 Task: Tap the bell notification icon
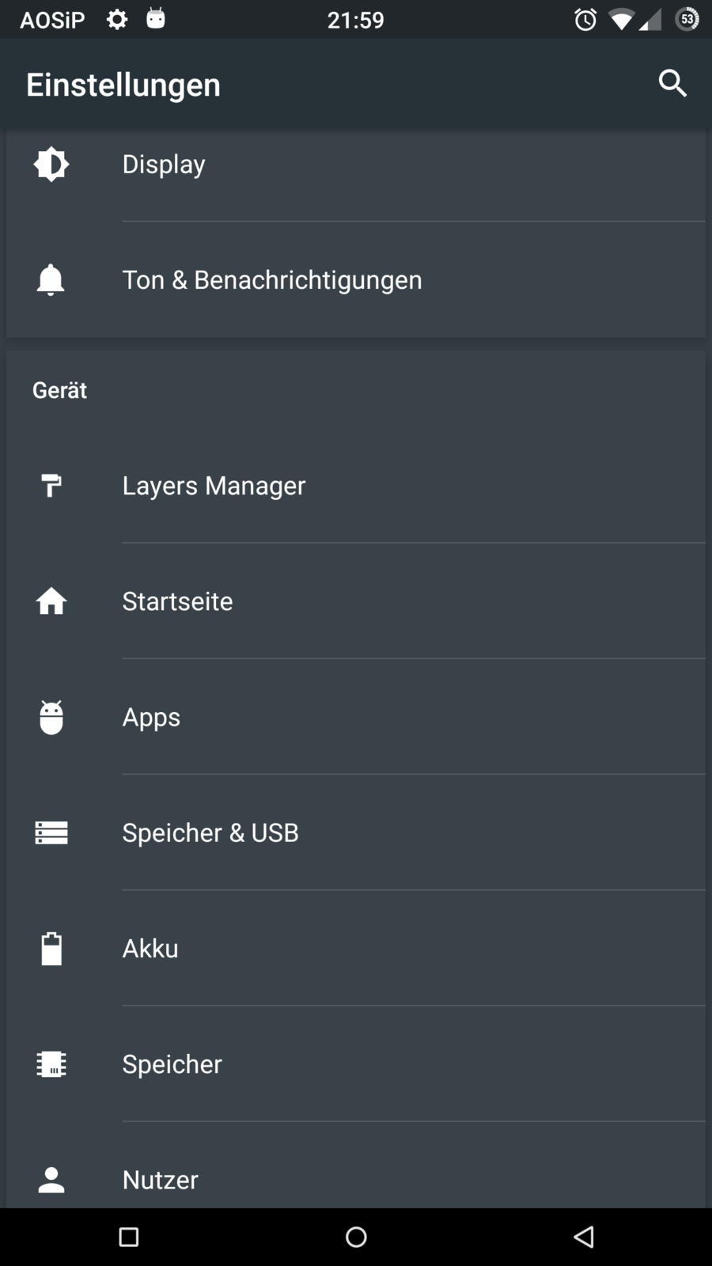(51, 279)
